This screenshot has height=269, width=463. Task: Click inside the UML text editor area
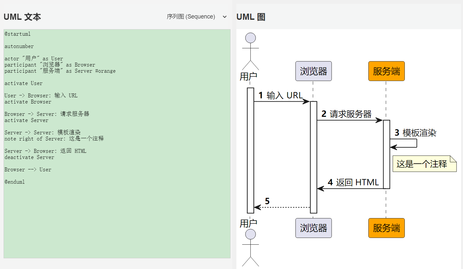(117, 144)
